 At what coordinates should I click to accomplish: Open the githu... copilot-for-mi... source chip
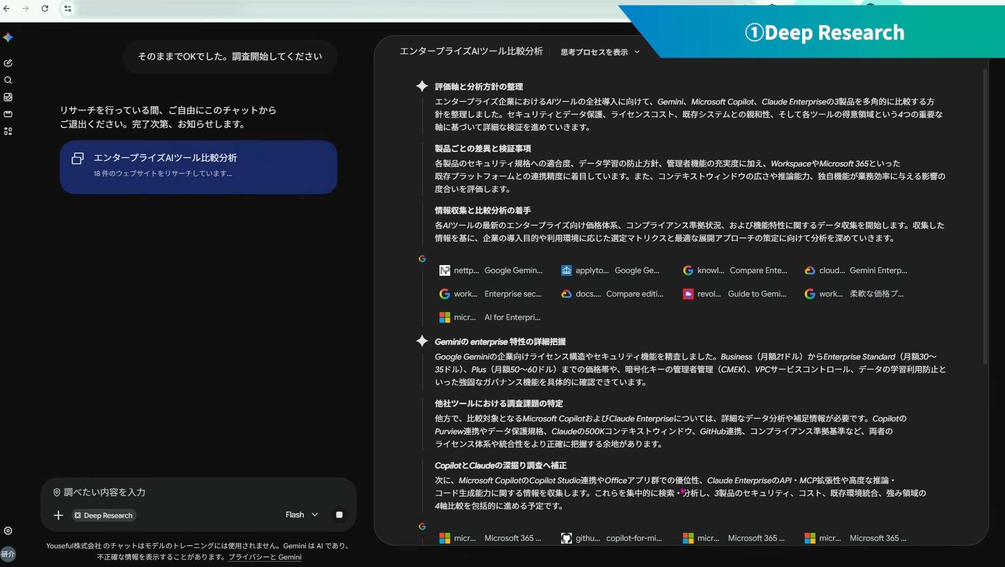[611, 538]
